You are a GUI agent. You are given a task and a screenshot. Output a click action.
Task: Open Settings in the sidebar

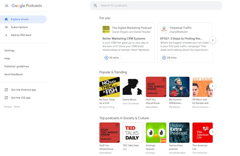coord(9,51)
